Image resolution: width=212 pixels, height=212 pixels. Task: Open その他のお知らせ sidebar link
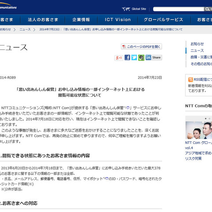click(x=201, y=64)
